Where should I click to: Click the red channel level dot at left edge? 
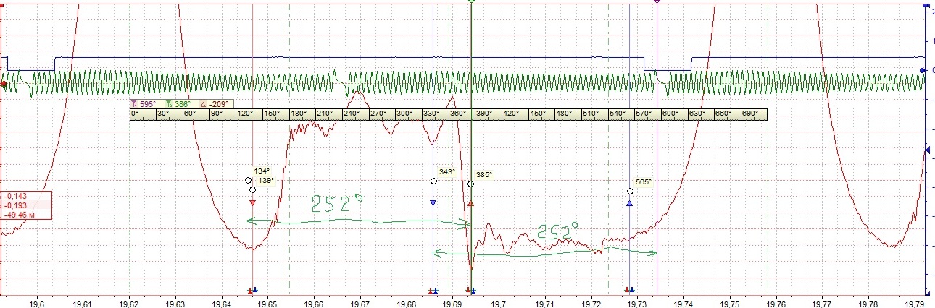click(3, 85)
